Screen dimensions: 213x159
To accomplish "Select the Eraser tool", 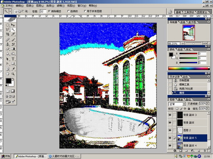I will pyautogui.click(x=7, y=49).
